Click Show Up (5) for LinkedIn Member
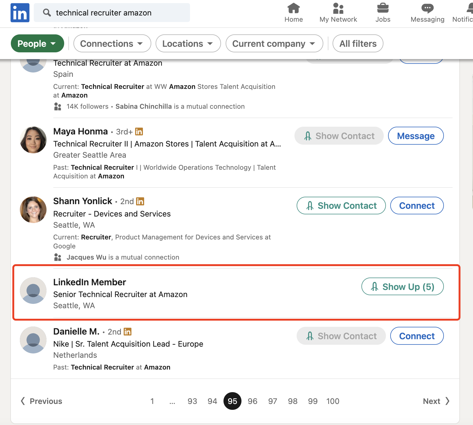This screenshot has height=425, width=473. [402, 287]
